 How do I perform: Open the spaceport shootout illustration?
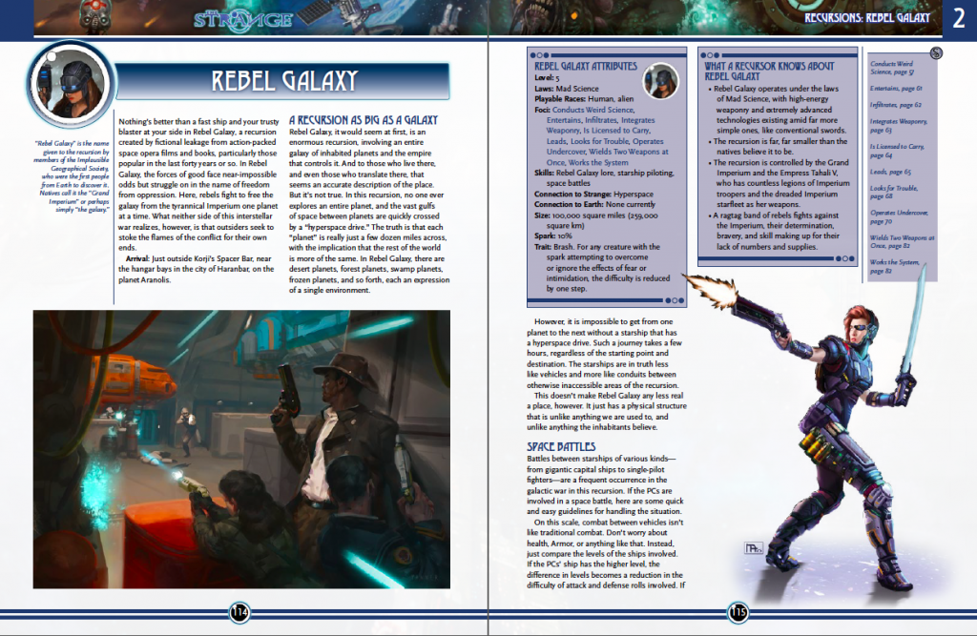point(241,449)
